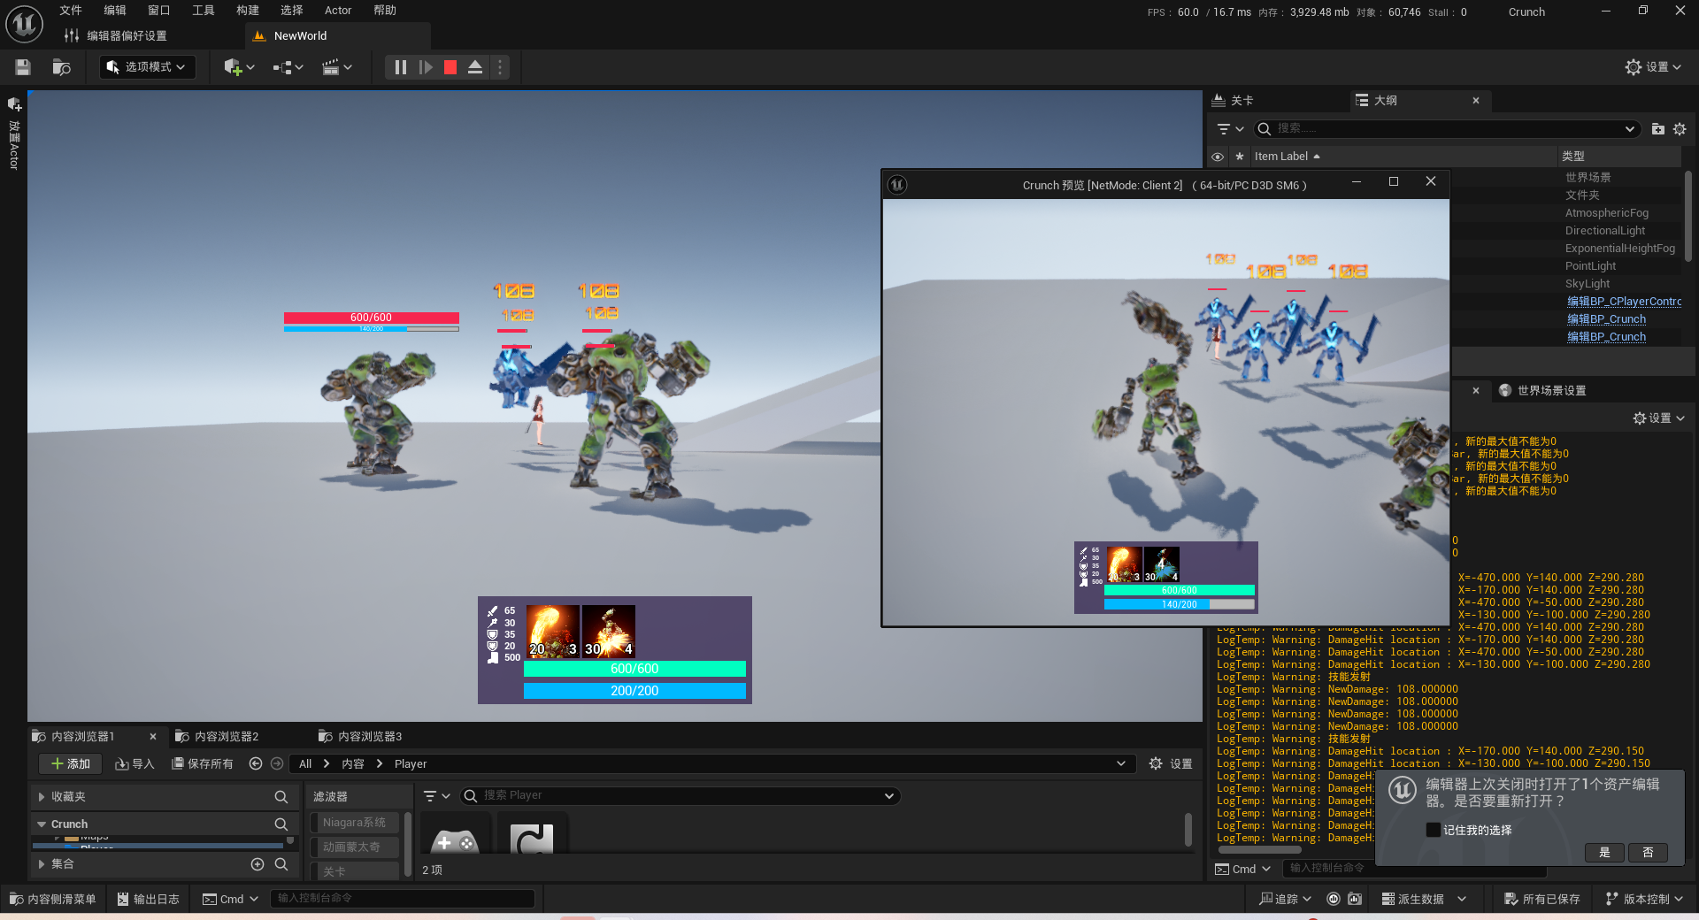Open the 选项模式 mode dropdown
The image size is (1699, 920).
(147, 67)
